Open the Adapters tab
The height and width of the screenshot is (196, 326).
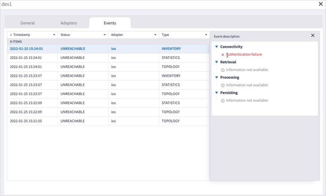click(x=69, y=23)
